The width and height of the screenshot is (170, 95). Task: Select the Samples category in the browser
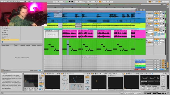(x=6, y=34)
